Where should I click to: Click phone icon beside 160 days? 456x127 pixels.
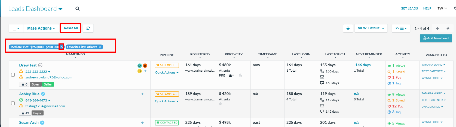(x=322, y=71)
